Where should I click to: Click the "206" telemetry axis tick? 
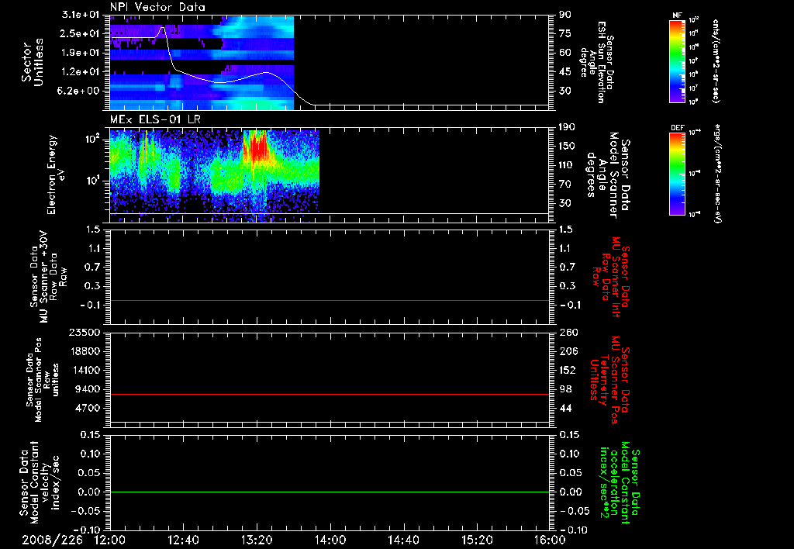[x=568, y=351]
